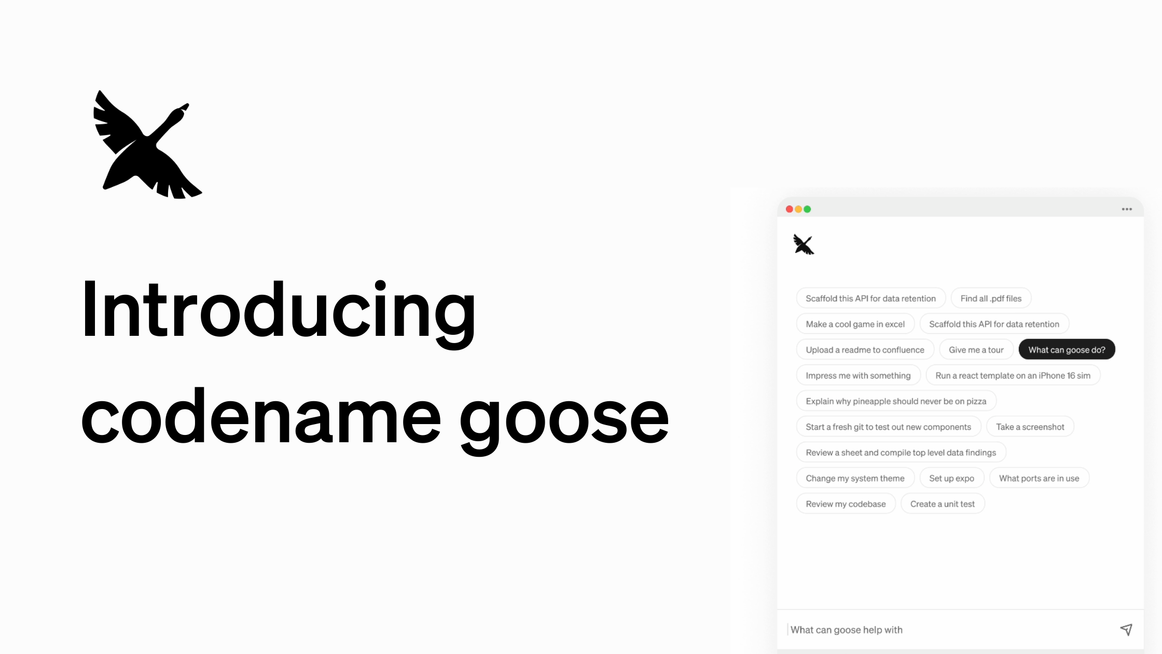
Task: Select 'Review my codebase' suggestion
Action: (845, 503)
